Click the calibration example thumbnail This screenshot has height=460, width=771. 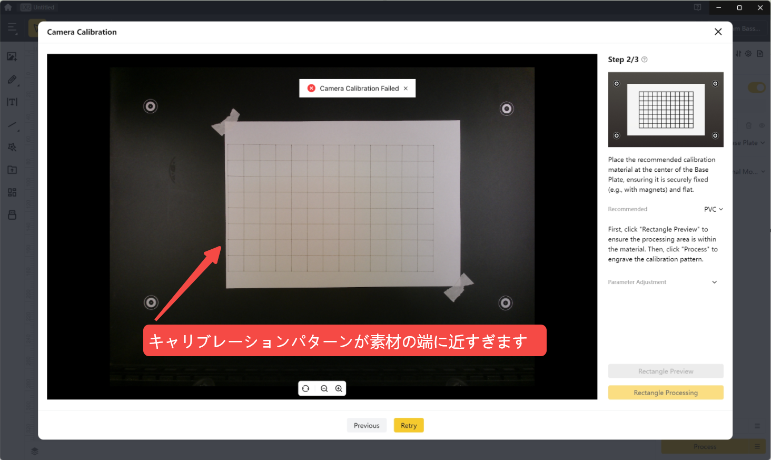point(666,110)
